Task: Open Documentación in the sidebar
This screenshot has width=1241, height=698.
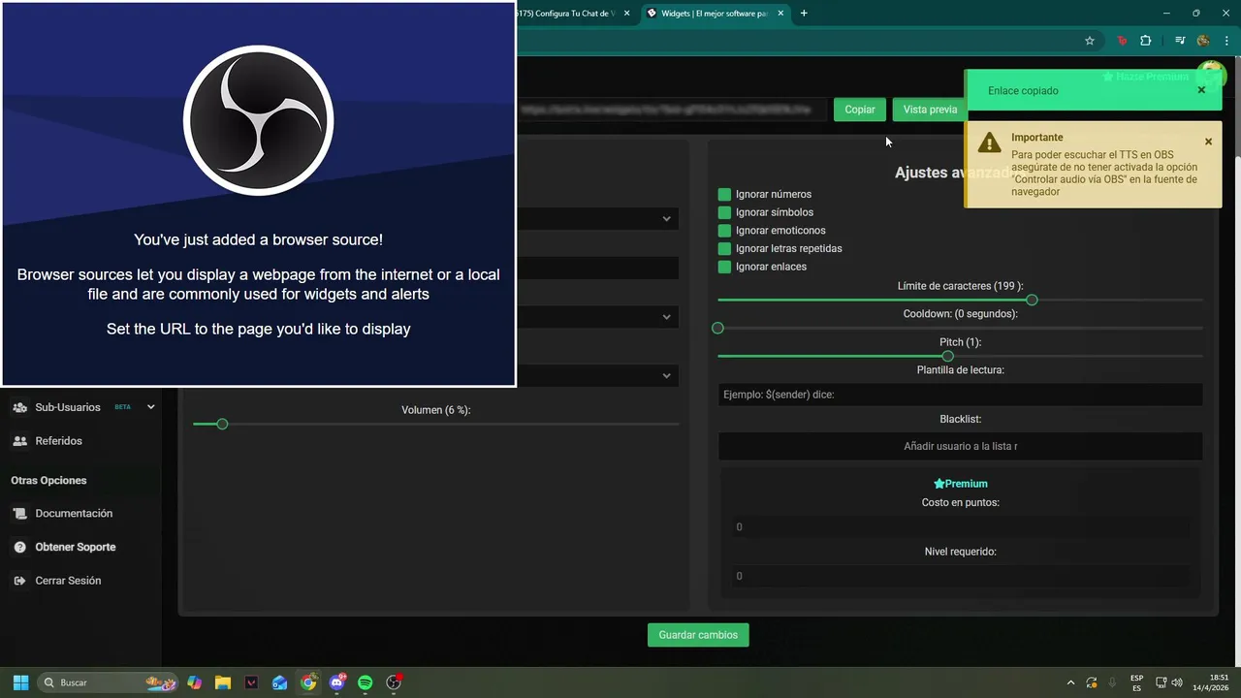Action: pos(74,514)
